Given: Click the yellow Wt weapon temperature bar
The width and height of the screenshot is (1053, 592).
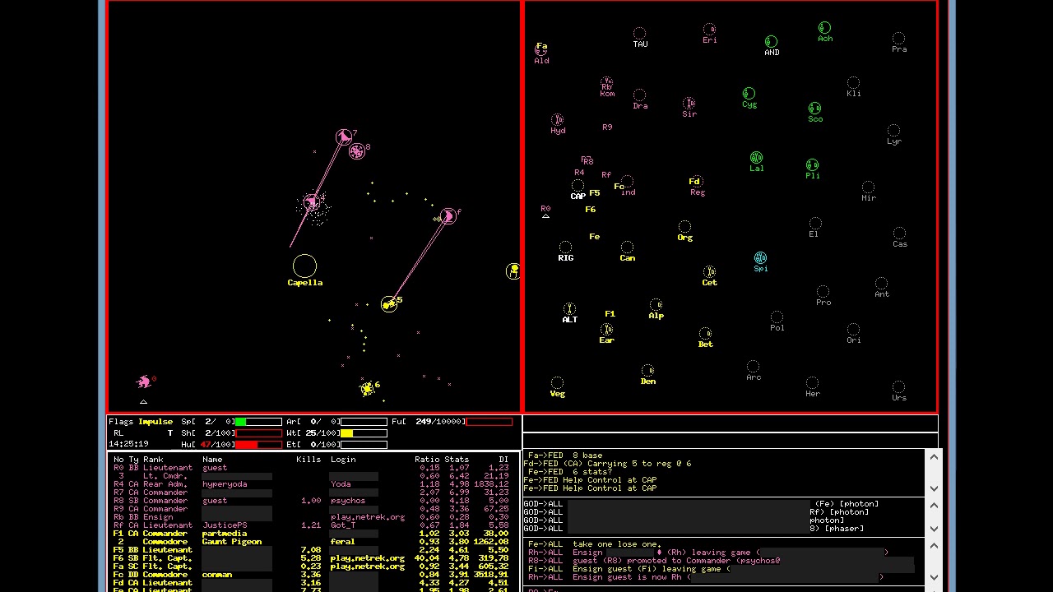Looking at the screenshot, I should [364, 433].
